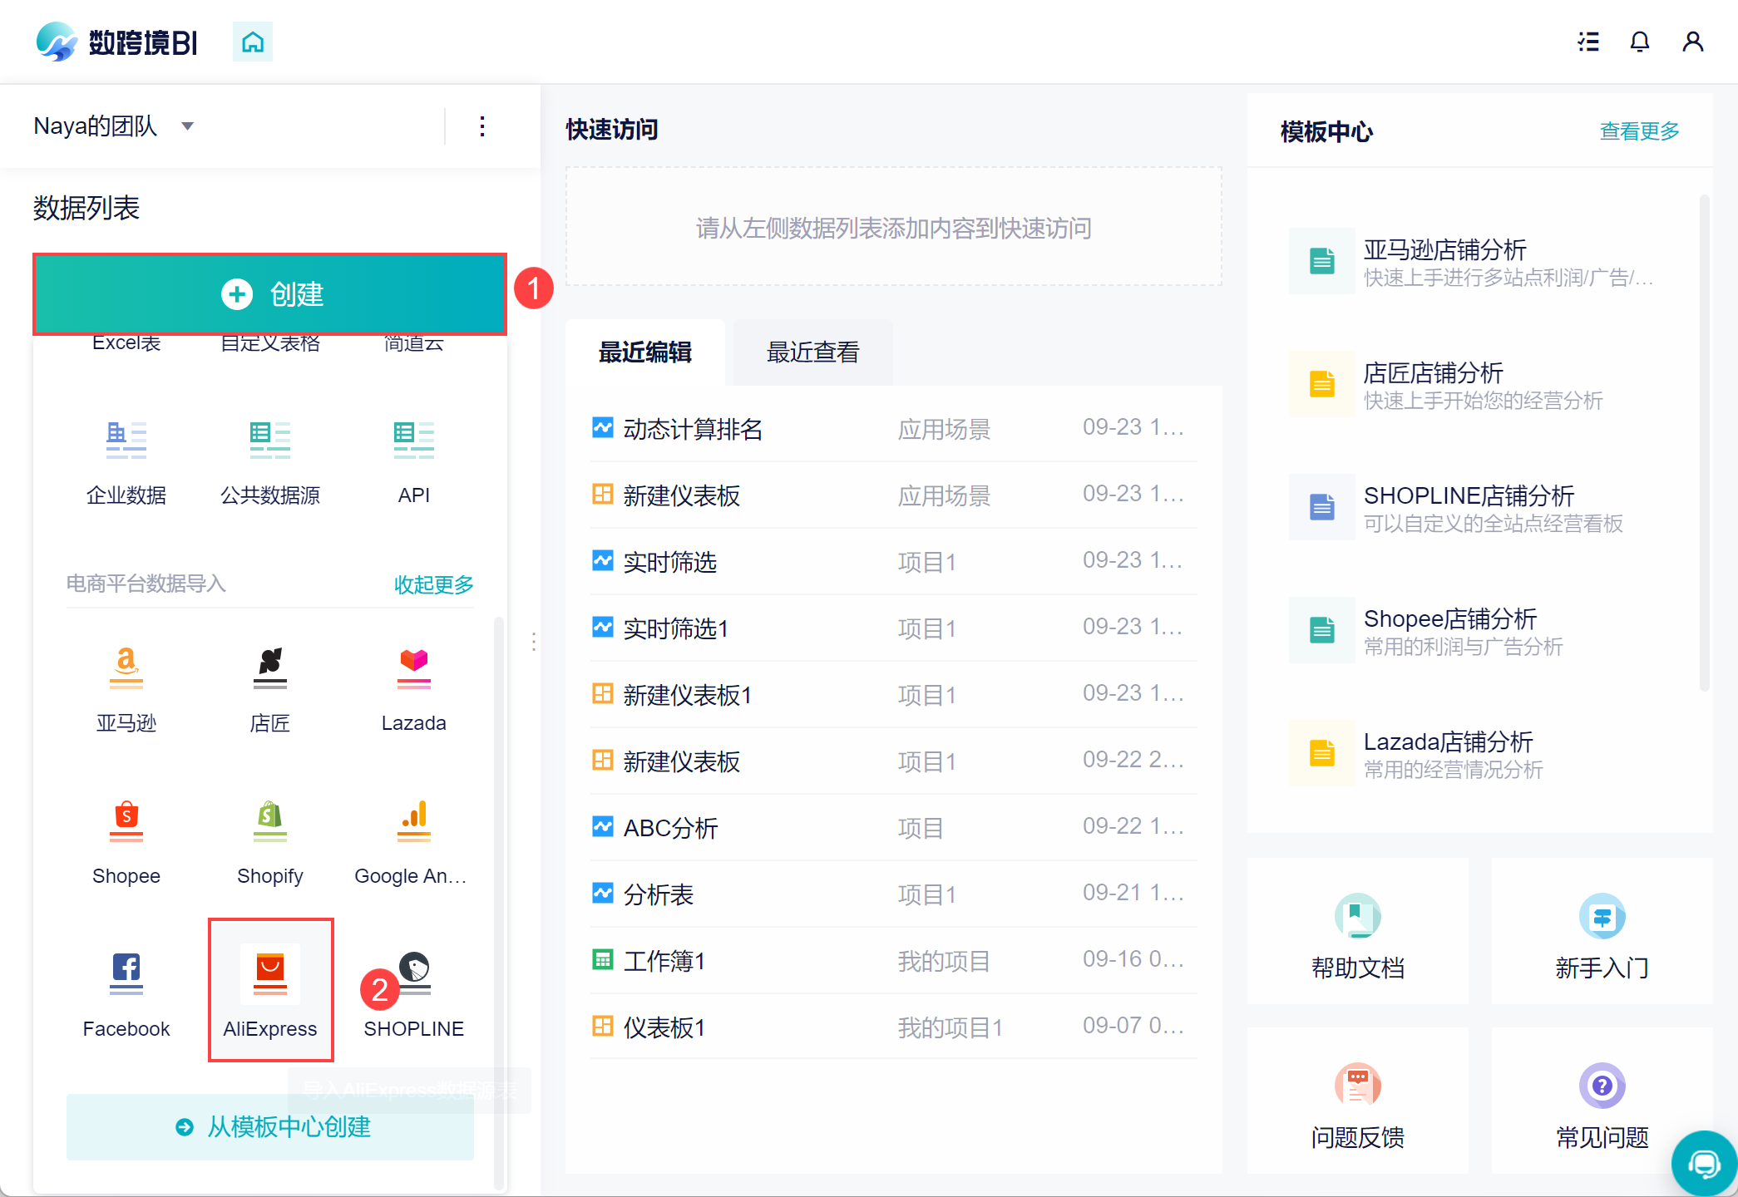This screenshot has width=1738, height=1197.
Task: Open 新建仪表板 dated 09-22
Action: tap(894, 761)
